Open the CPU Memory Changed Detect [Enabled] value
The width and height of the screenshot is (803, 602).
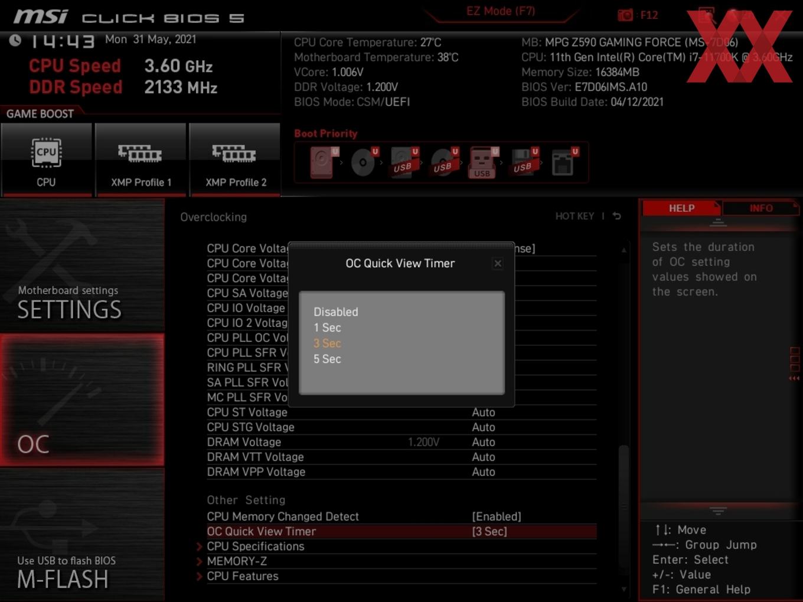pos(497,516)
